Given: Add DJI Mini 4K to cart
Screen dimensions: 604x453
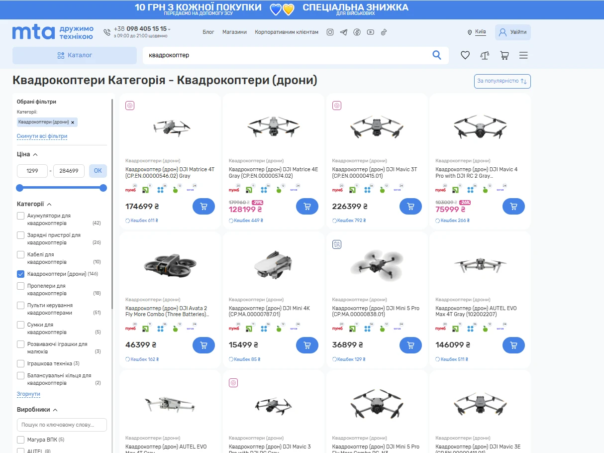Looking at the screenshot, I should 307,345.
